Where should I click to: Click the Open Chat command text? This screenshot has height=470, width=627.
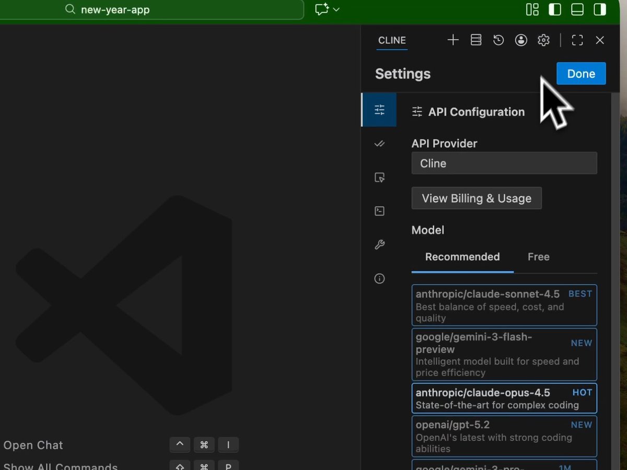pyautogui.click(x=33, y=445)
